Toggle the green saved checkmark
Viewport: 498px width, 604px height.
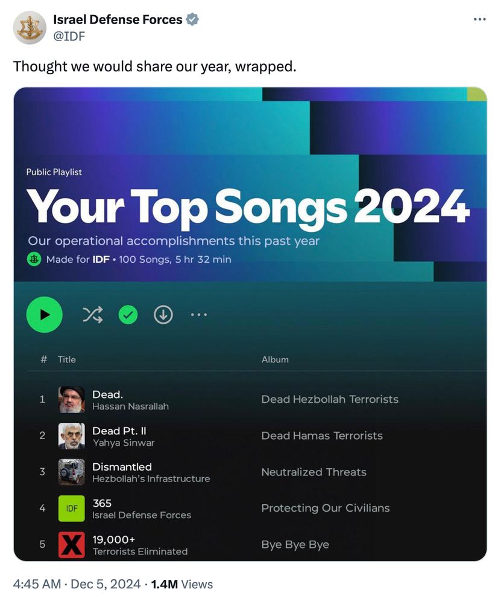point(128,315)
